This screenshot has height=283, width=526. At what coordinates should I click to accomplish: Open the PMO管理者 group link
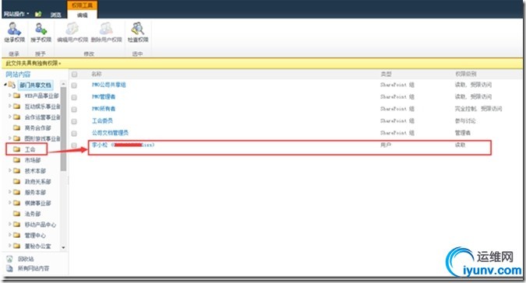coord(104,96)
